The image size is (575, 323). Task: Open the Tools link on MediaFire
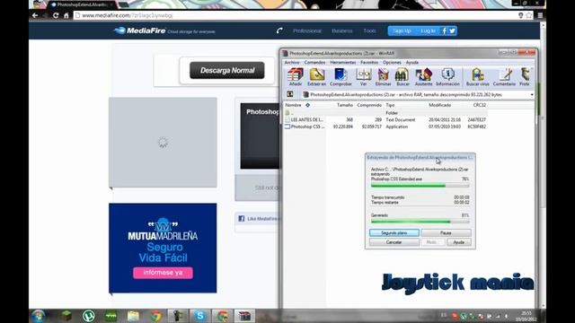369,31
